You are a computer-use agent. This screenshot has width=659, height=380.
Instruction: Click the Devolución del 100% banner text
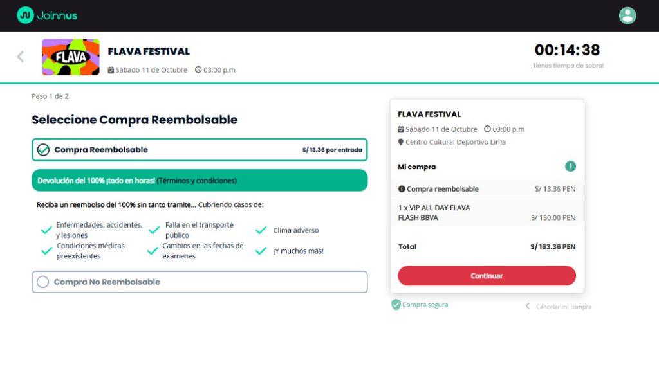(x=97, y=181)
